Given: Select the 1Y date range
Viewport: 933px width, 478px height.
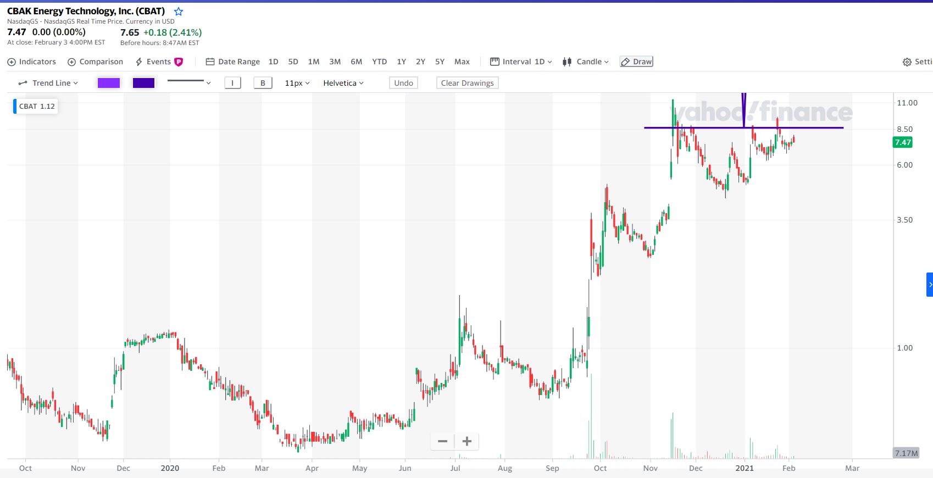Looking at the screenshot, I should coord(402,62).
